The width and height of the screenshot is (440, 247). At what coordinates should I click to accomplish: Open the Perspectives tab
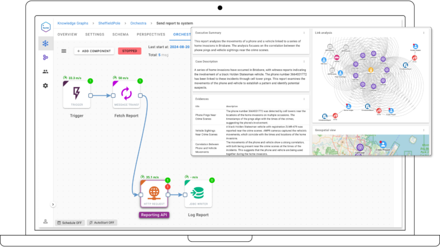pos(151,34)
